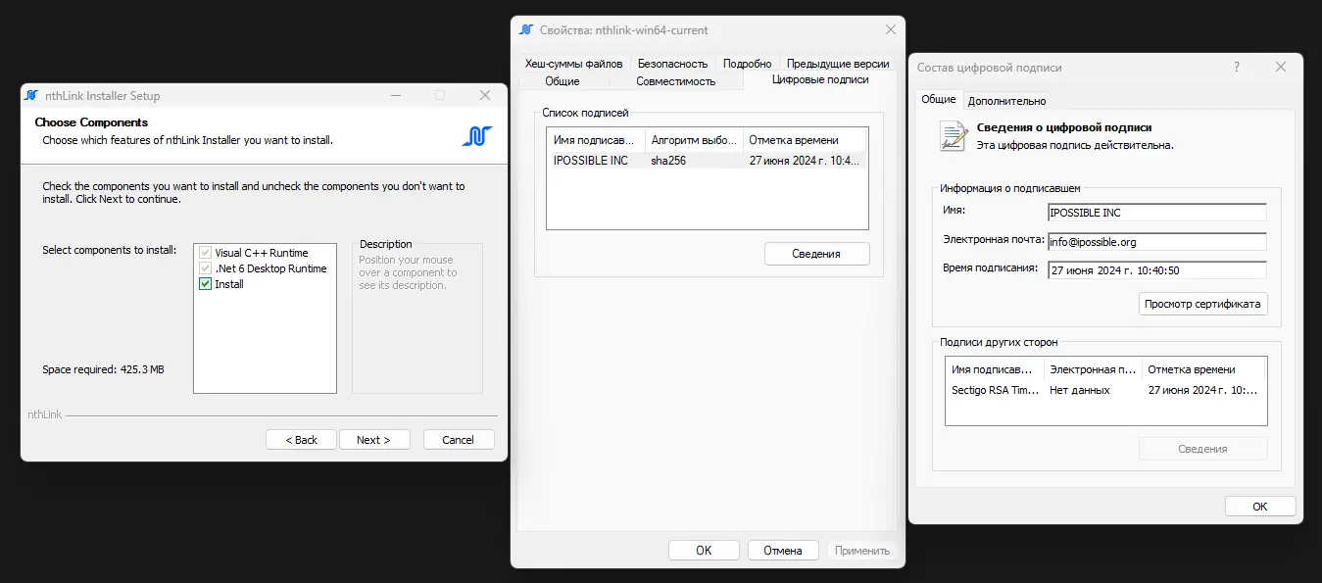Click the Сведения button under signature list

(816, 254)
